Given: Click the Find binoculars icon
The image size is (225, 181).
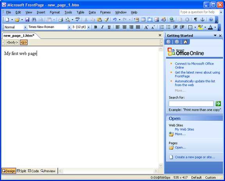Looking at the screenshot, I should (x=34, y=19).
